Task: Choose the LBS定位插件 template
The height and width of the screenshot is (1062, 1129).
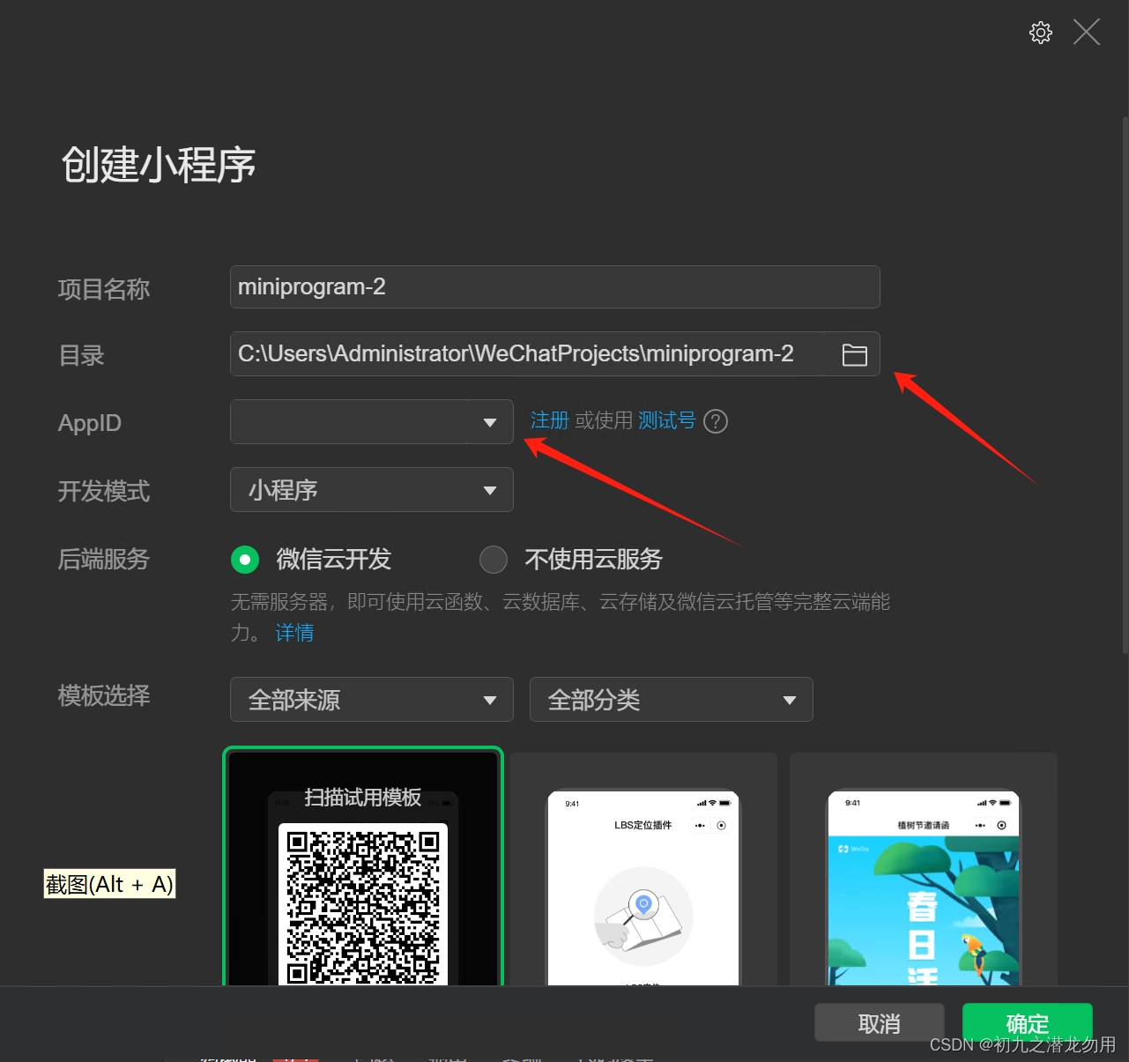Action: tap(643, 869)
